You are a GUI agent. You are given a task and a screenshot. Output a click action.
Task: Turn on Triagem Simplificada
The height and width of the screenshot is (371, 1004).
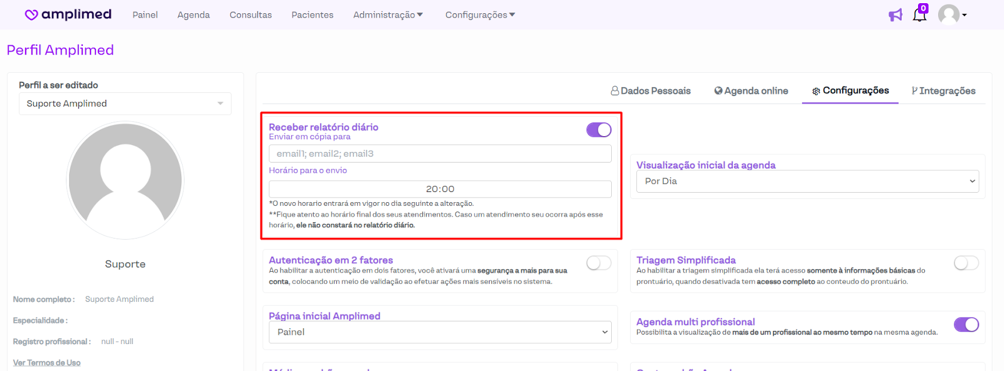coord(966,263)
